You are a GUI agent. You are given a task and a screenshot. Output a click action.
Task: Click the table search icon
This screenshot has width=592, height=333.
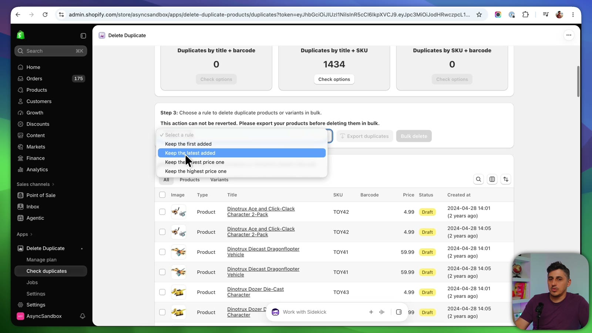[x=478, y=179]
